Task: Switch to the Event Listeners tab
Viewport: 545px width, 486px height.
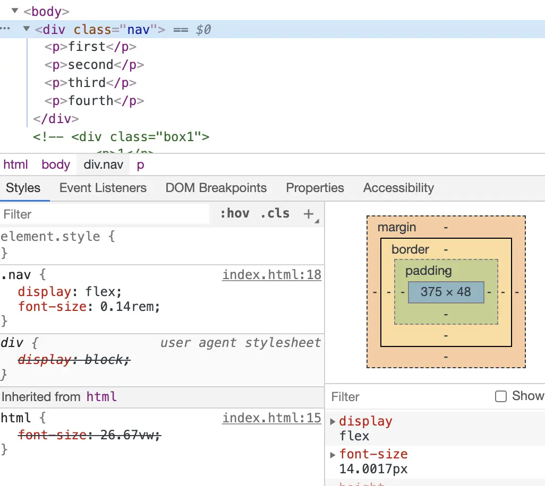Action: coord(103,188)
